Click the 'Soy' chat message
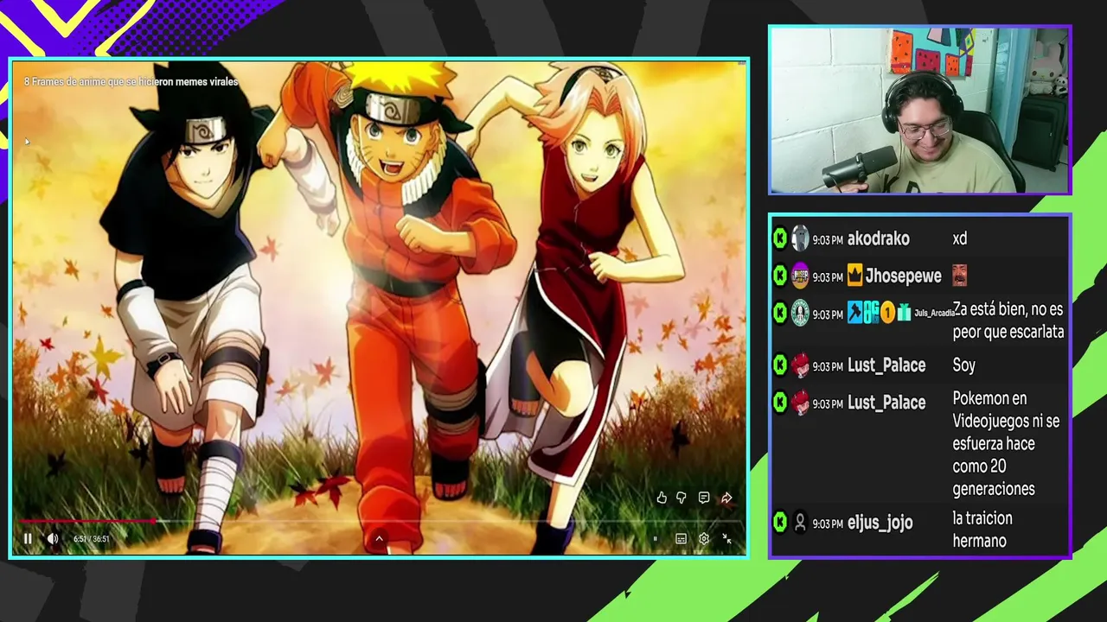This screenshot has width=1107, height=622. tap(964, 365)
